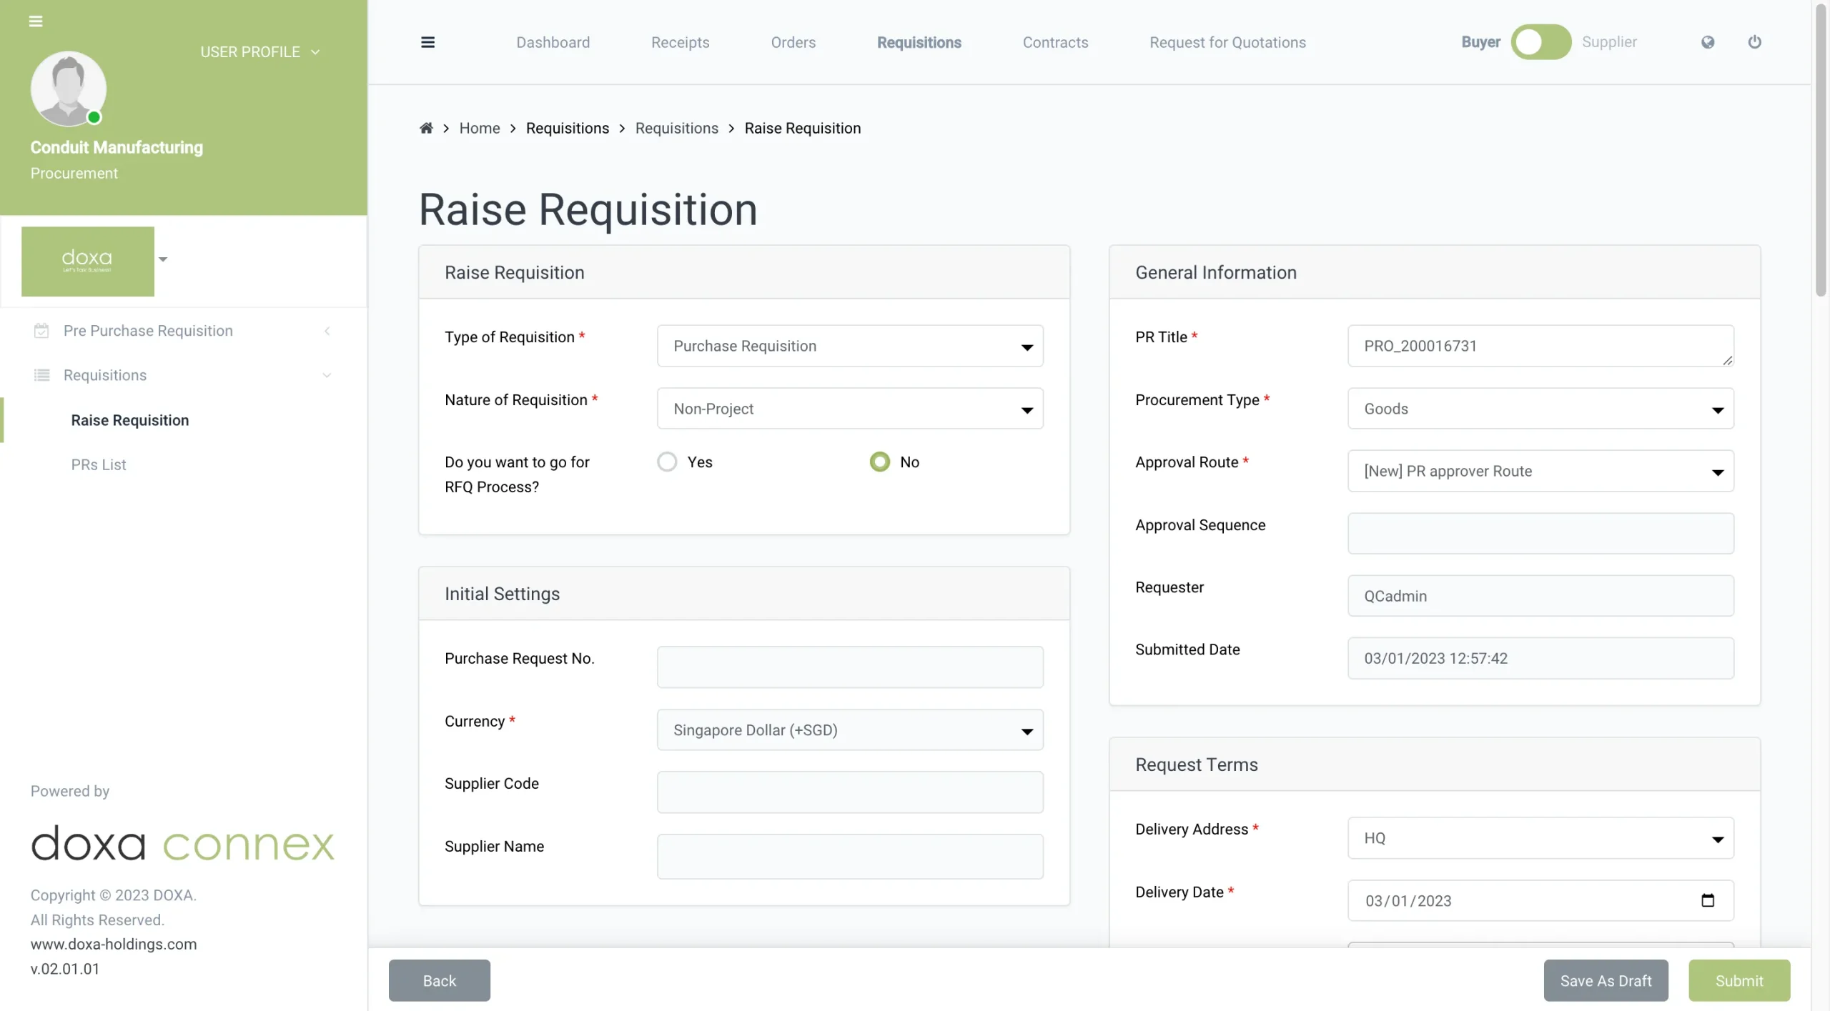Click the top navigation hamburger menu icon
Screen dimensions: 1830x1011
pos(427,42)
